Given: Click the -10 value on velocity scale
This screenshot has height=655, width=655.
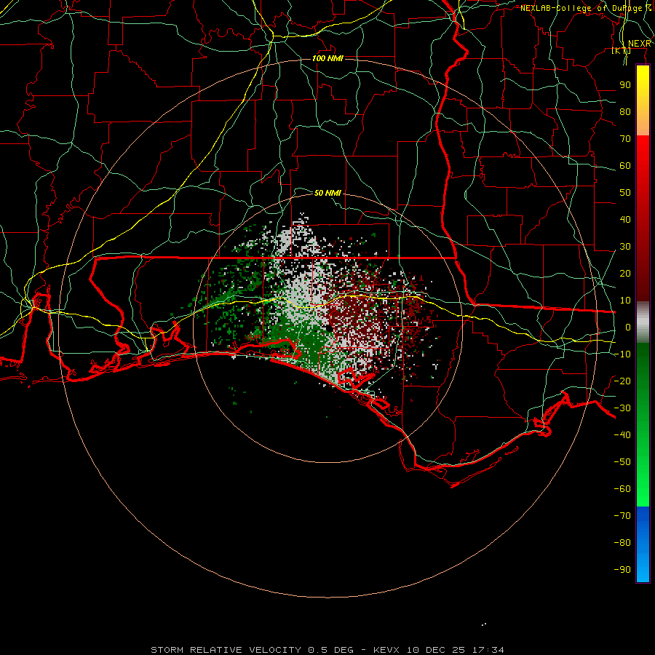Looking at the screenshot, I should click(622, 354).
